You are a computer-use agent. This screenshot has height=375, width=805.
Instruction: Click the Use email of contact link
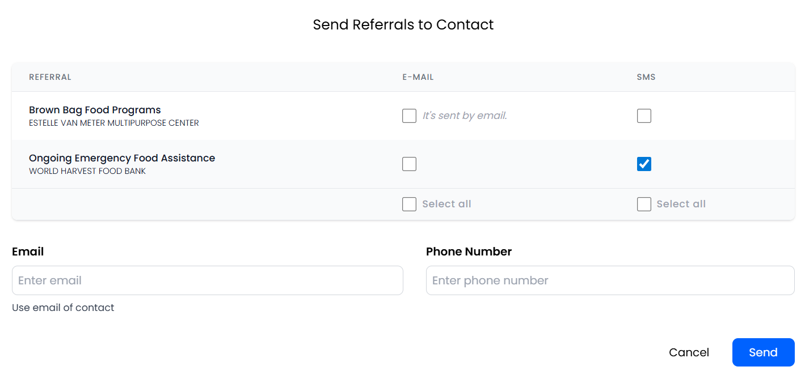point(63,308)
